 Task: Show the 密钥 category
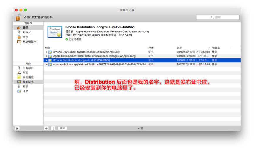(x=28, y=87)
